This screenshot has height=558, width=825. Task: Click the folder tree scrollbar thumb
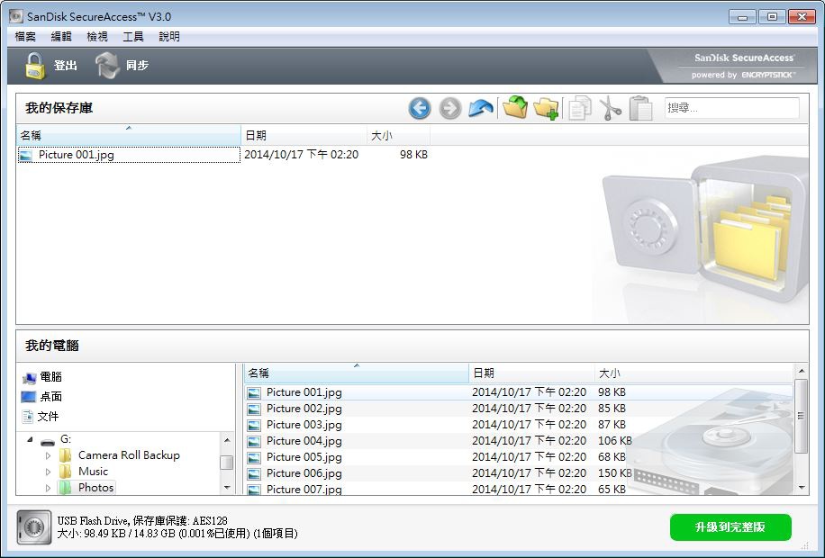227,463
